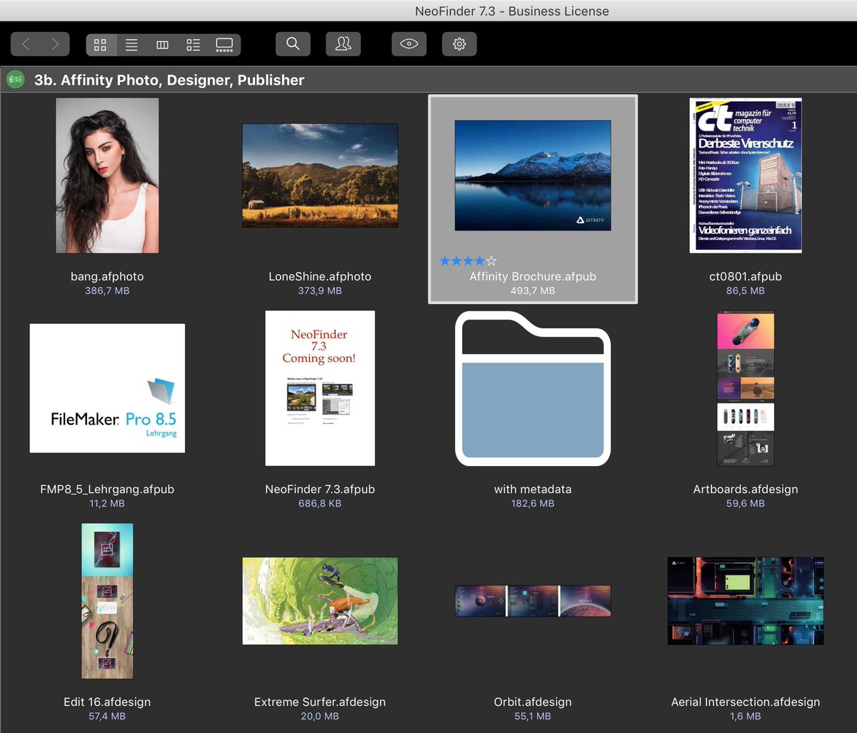Click the 686,8 KB size label
857x733 pixels.
pyautogui.click(x=320, y=503)
